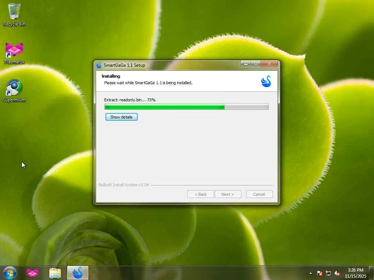Viewport: 374px width, 280px height.
Task: Minimize the SmartGaGa Setup window
Action: point(246,63)
